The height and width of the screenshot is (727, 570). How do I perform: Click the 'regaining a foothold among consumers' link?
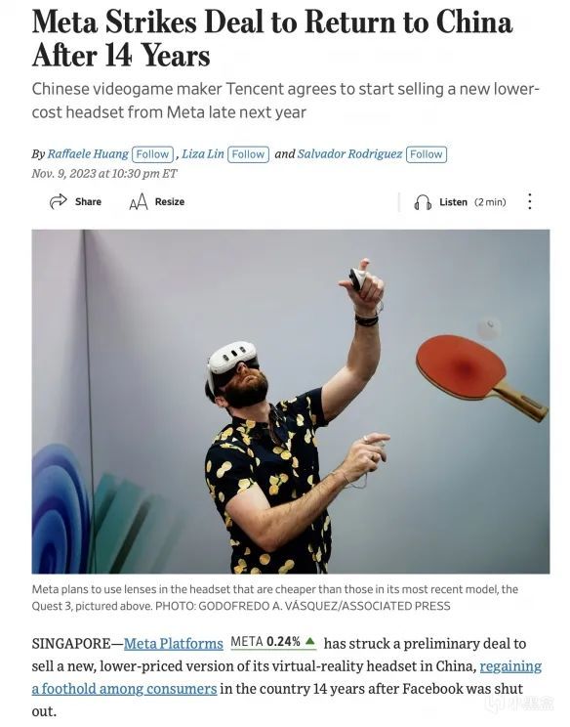click(287, 677)
